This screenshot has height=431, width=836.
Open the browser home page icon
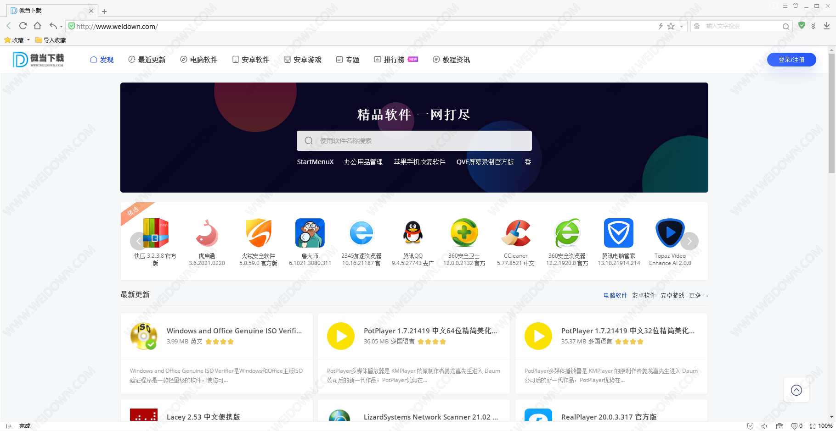pos(38,26)
